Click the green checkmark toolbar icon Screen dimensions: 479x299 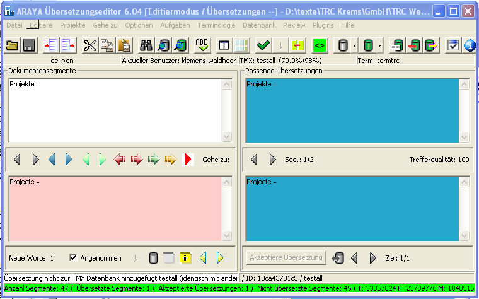[263, 45]
